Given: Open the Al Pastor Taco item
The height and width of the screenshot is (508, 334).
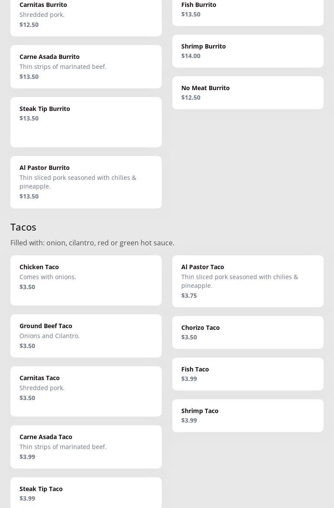Looking at the screenshot, I should (x=247, y=281).
